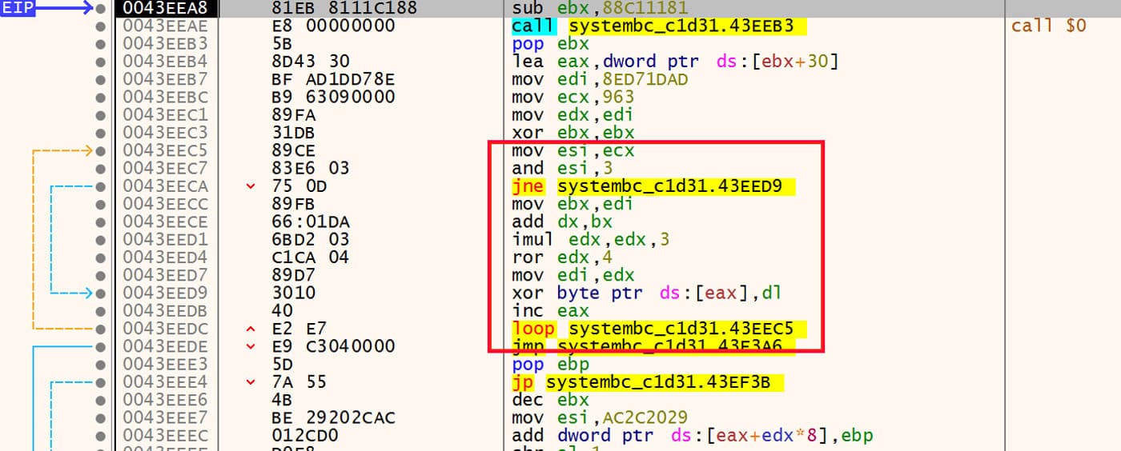The width and height of the screenshot is (1121, 451).
Task: Select the first pop ebx instruction
Action: [550, 44]
